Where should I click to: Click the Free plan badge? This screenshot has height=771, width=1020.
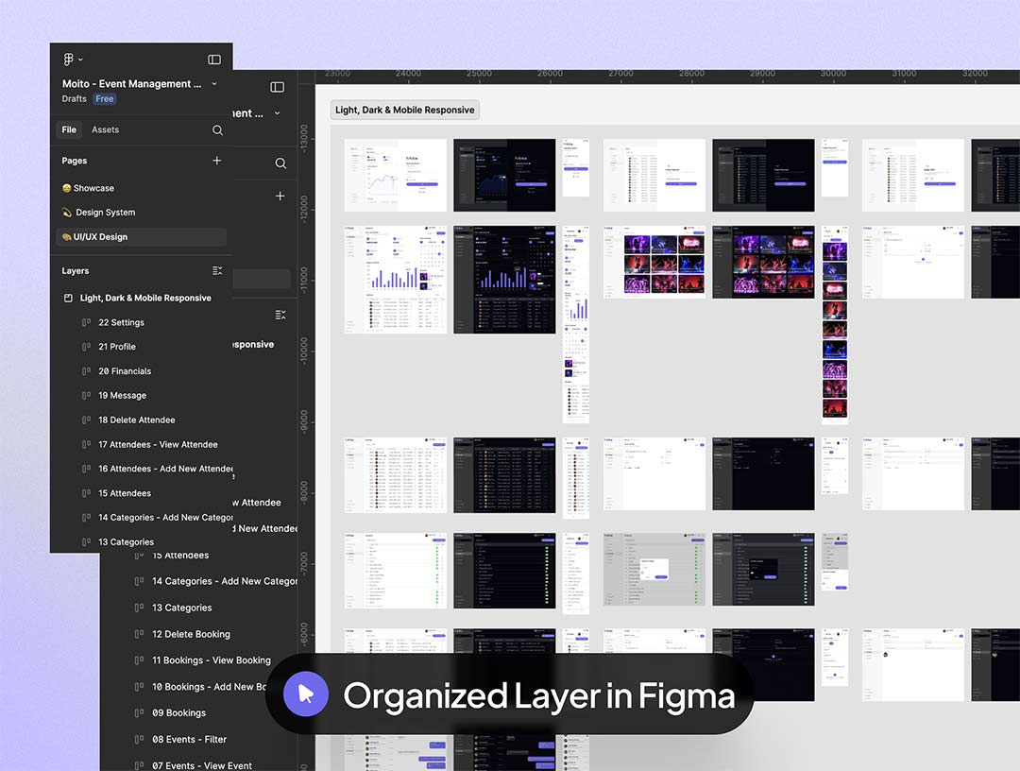click(x=104, y=99)
